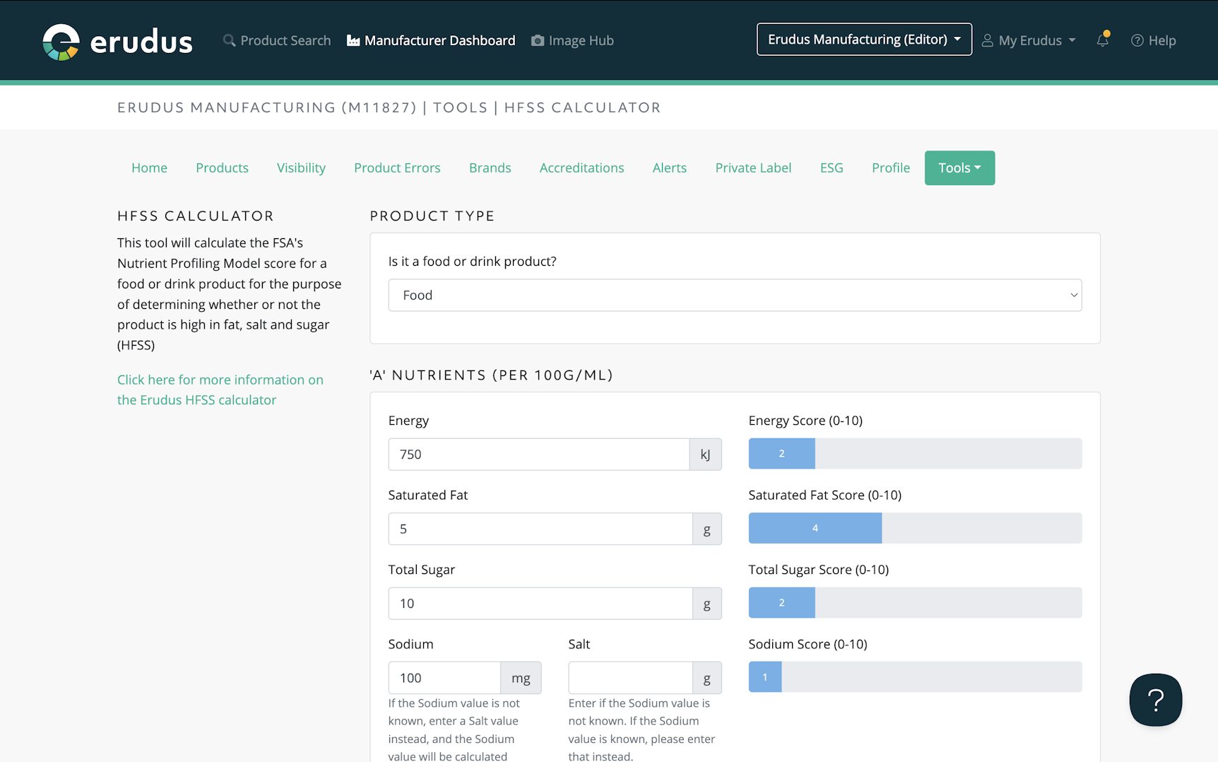
Task: Click the My Erudus user icon
Action: tap(988, 40)
